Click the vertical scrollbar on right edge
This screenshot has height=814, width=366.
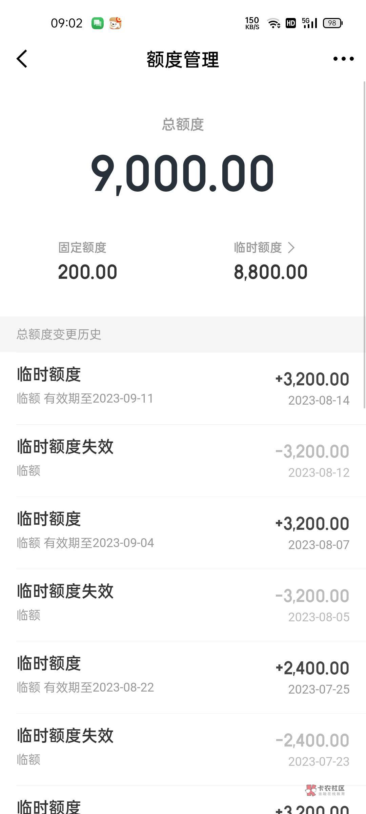[x=364, y=244]
